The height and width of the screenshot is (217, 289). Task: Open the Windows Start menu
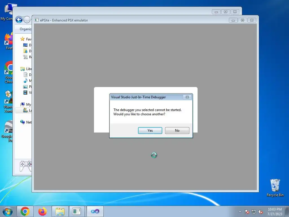tap(8, 211)
